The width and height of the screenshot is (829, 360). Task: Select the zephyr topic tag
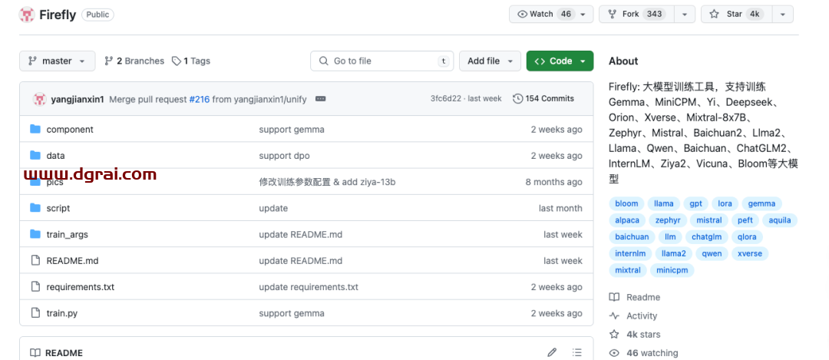(x=668, y=220)
